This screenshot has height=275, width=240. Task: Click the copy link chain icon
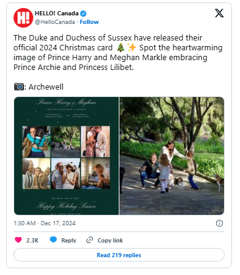[90, 240]
